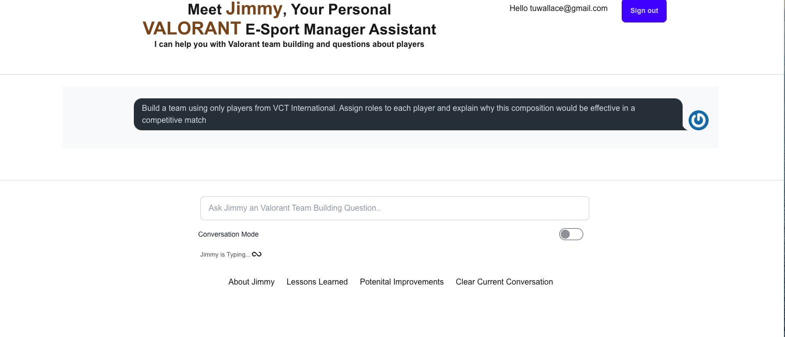Viewport: 785px width, 337px height.
Task: Open the Lessons Learned link
Action: pos(317,282)
